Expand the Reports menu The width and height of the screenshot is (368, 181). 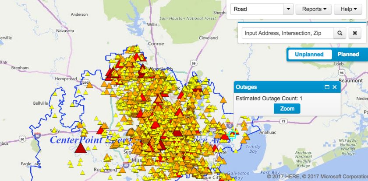[314, 9]
